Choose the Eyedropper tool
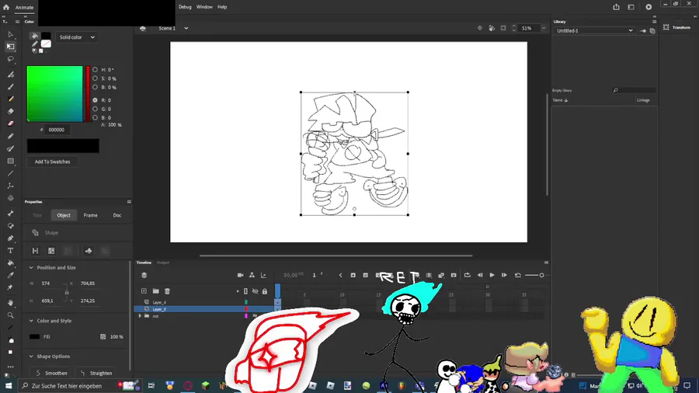 [10, 276]
